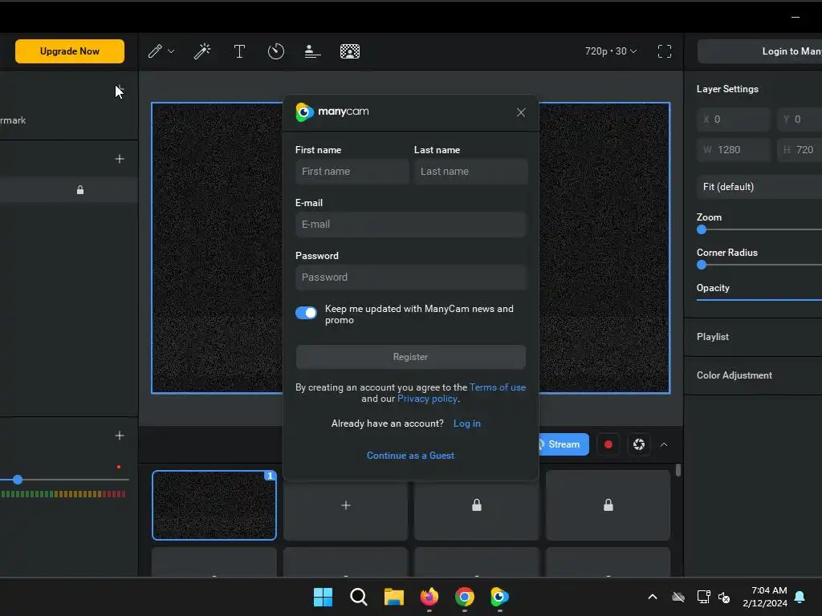Click the Password input field
Viewport: 822px width, 616px height.
411,278
